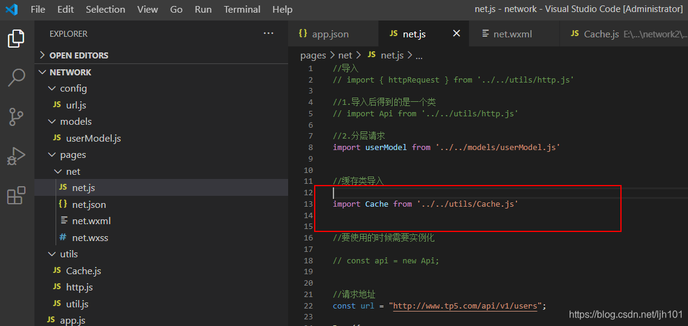
Task: Open the Explorer view in activity bar
Action: coord(16,39)
